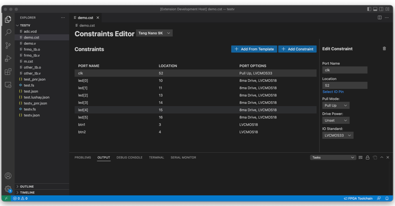Click the Location input field

[345, 86]
